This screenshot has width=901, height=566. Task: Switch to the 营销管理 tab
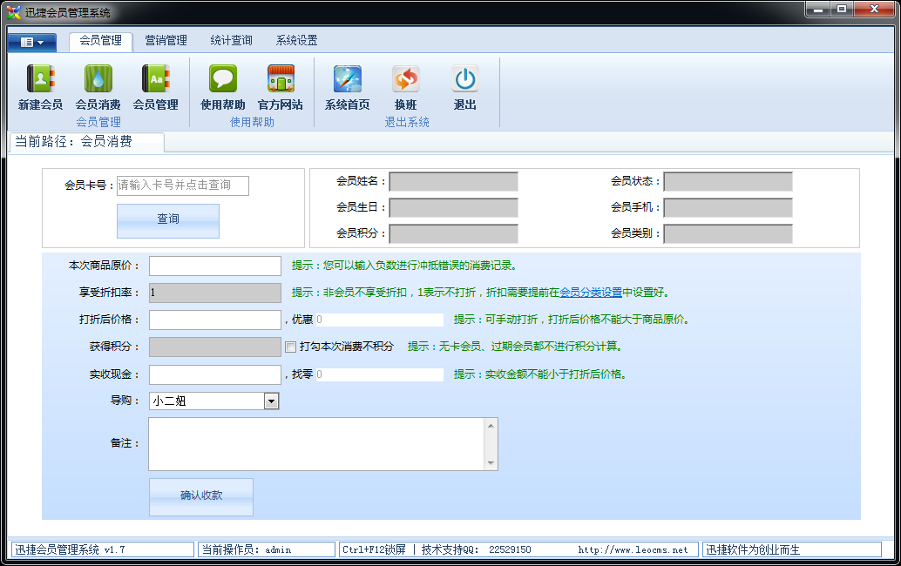pyautogui.click(x=166, y=41)
